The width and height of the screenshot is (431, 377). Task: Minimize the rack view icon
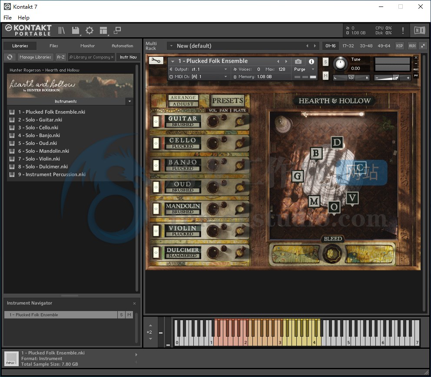coord(423,46)
